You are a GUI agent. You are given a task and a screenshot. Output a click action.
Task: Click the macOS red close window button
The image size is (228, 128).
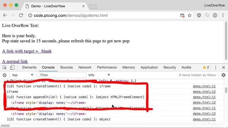pyautogui.click(x=5, y=5)
